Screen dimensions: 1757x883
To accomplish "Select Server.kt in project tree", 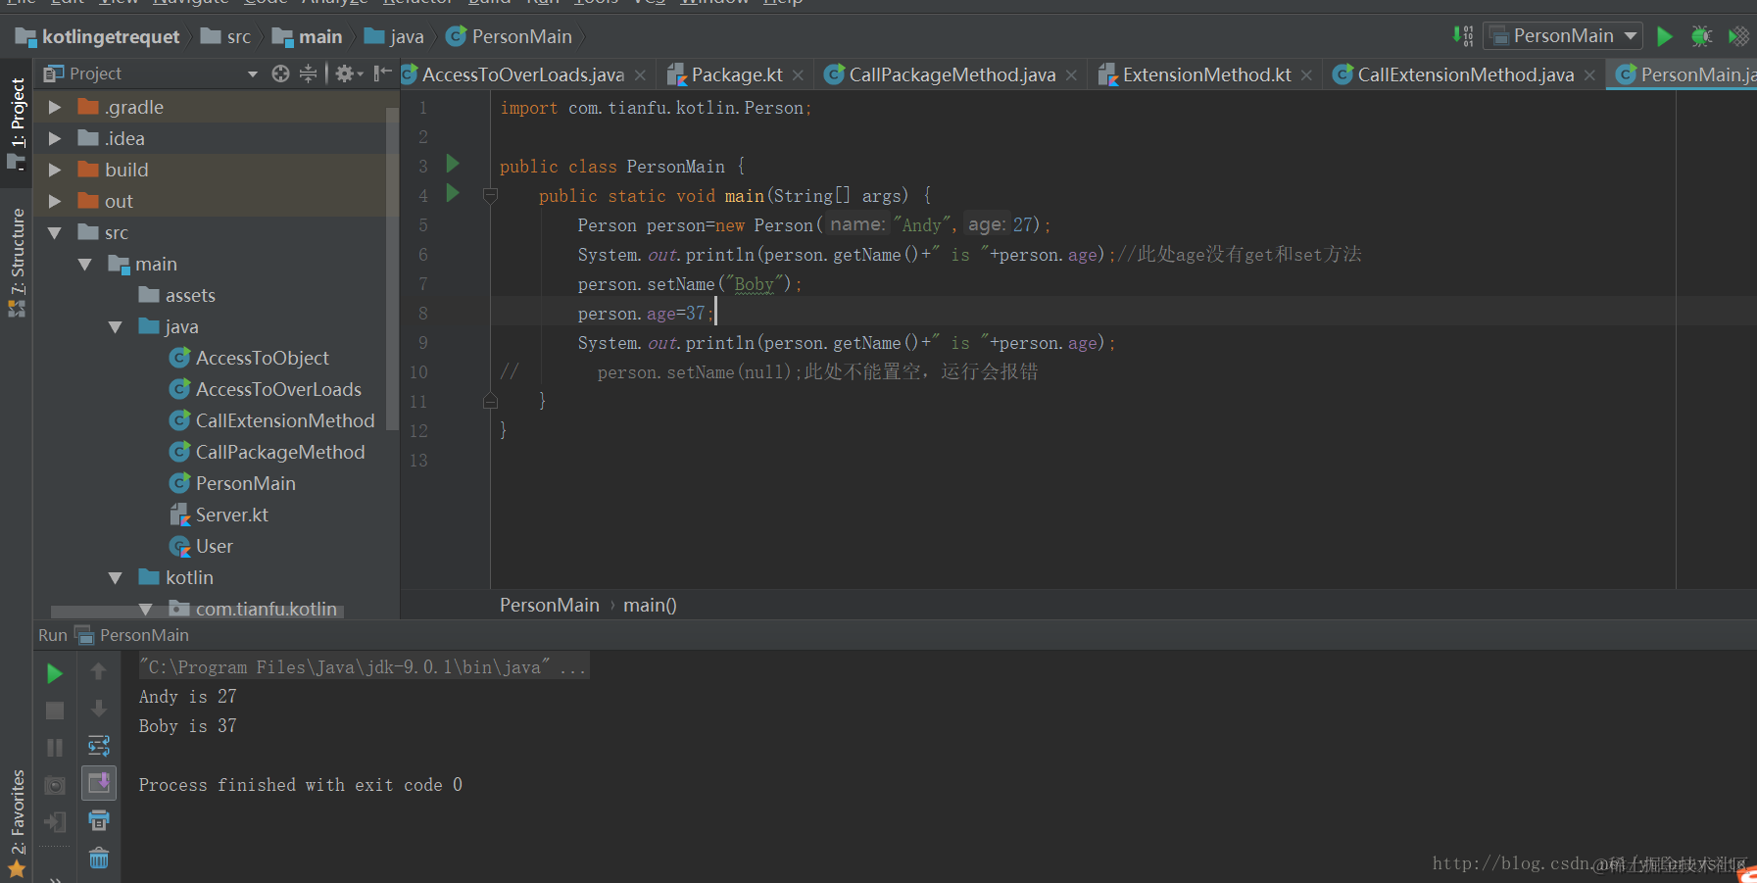I will (x=219, y=515).
